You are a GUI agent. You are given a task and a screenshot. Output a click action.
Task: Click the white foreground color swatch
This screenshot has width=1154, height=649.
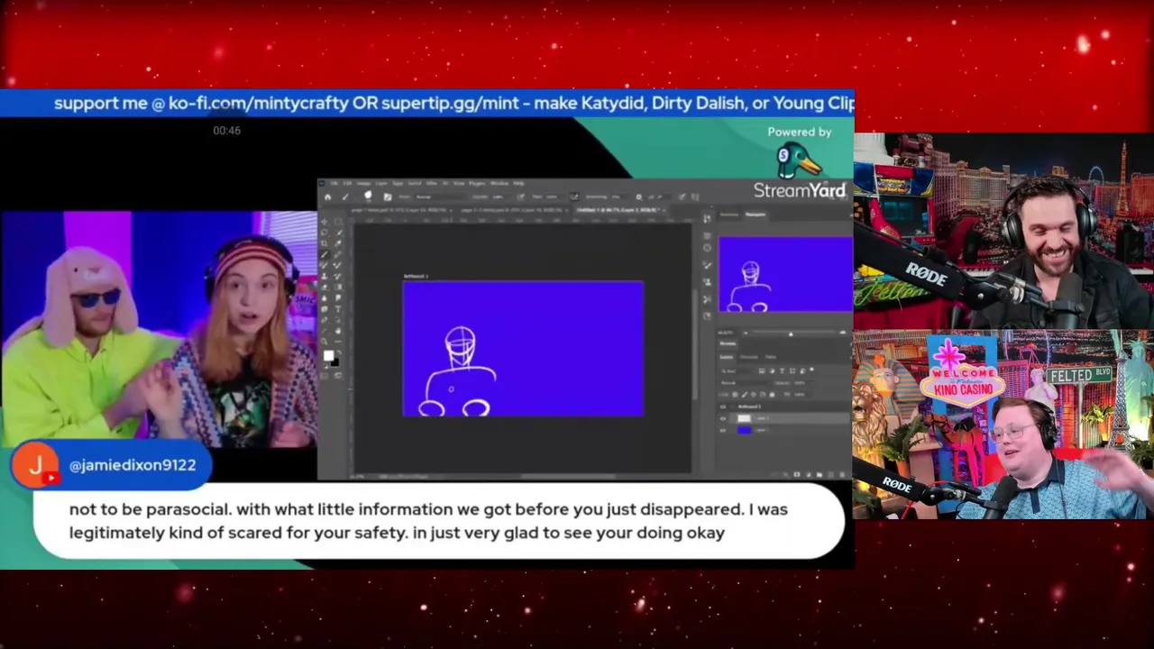pyautogui.click(x=328, y=356)
